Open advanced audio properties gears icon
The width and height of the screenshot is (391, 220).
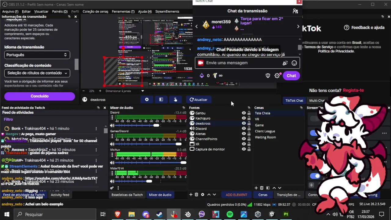pyautogui.click(x=112, y=188)
